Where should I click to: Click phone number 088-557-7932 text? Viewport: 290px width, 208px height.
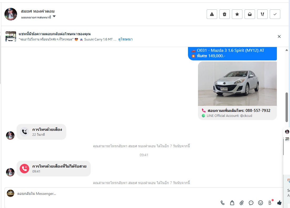click(x=258, y=111)
